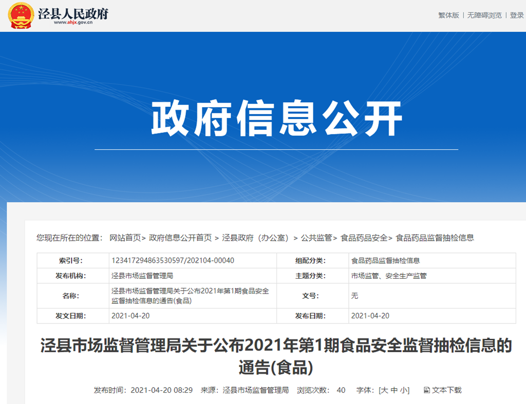Open 政府信息公开首页 breadcrumb link
This screenshot has height=404, width=526.
[x=180, y=238]
